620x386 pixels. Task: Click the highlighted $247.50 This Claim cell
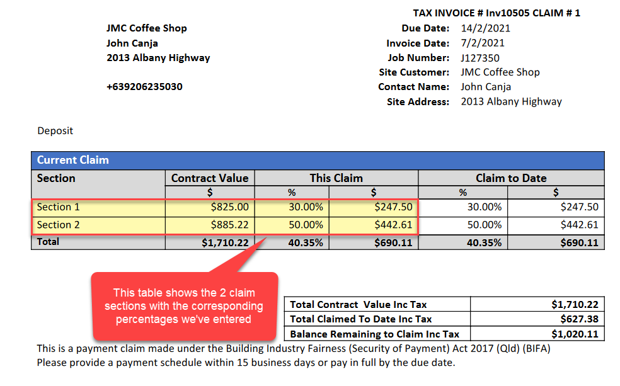tap(393, 207)
